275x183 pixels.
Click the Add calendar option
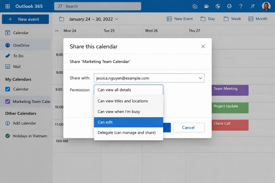[23, 123]
